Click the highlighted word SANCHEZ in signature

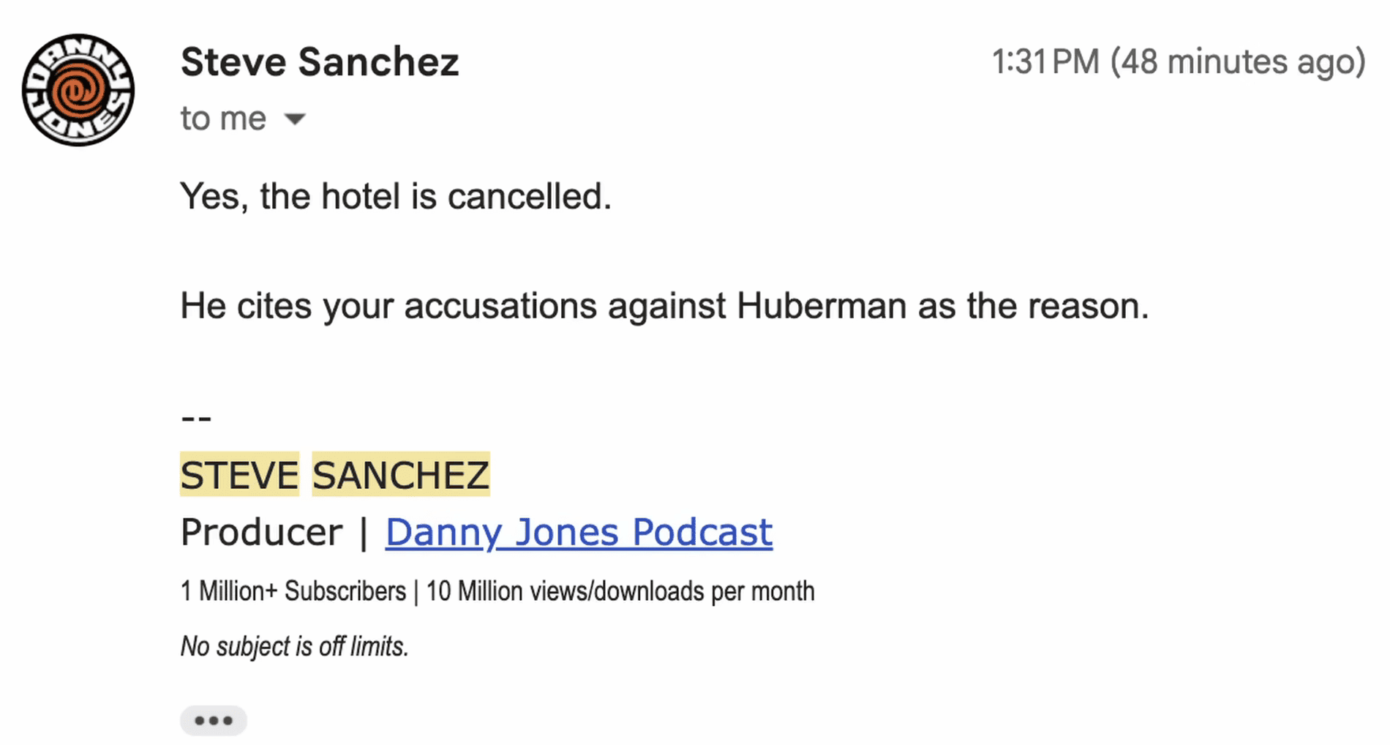[x=400, y=475]
